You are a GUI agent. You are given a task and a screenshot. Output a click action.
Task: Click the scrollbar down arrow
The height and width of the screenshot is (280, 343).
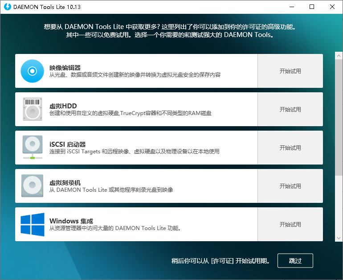pos(339,238)
